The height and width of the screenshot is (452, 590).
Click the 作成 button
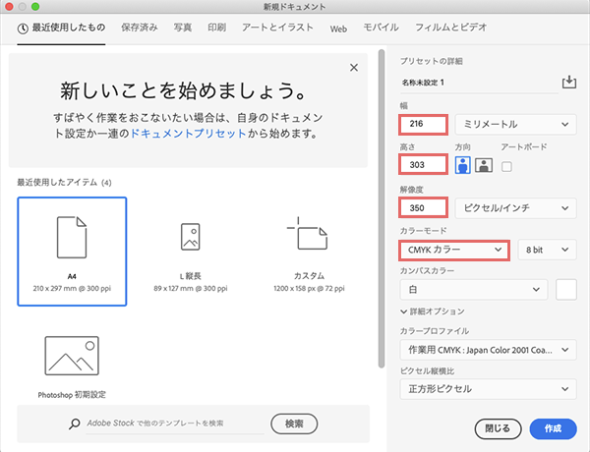pyautogui.click(x=553, y=428)
